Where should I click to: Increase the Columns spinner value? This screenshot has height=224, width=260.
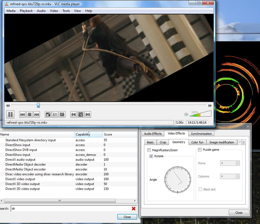click(237, 175)
